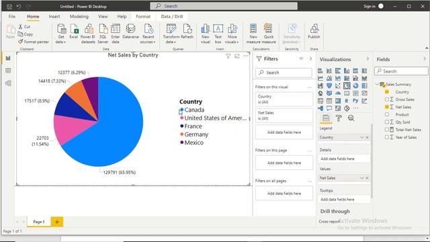Check the Total-Net-Sales field checkbox
The image size is (430, 242).
coord(387,130)
